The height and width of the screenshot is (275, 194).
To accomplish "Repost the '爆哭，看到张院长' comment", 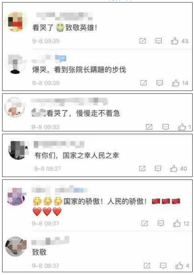I will click(x=144, y=83).
